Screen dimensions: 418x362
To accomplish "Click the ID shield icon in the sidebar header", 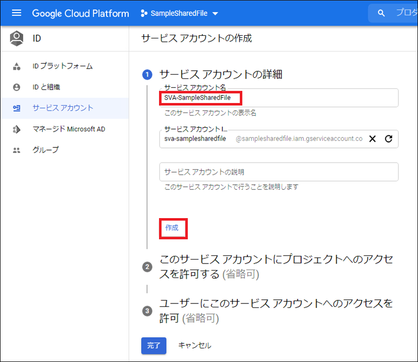I will 17,38.
